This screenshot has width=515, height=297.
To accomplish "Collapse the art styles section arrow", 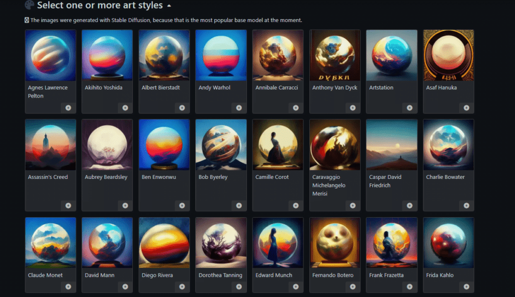I will [x=169, y=6].
